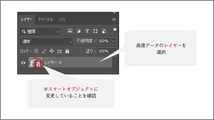Lock artboard nesting crop icon

coord(59,51)
